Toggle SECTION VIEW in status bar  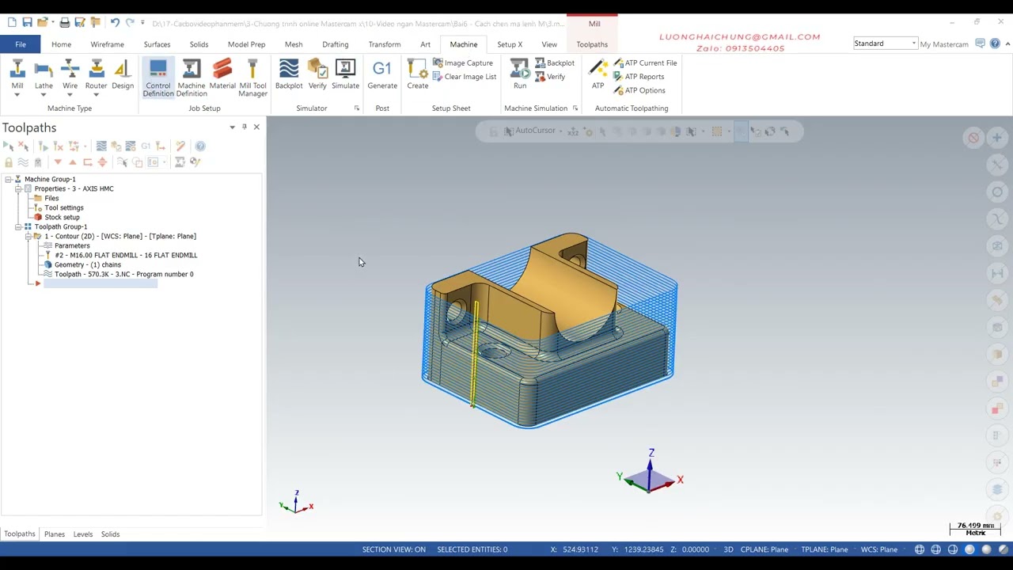(x=393, y=549)
